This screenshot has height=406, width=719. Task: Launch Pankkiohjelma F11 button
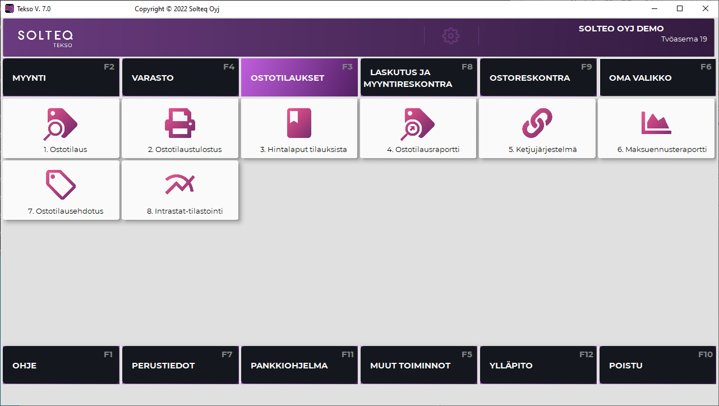coord(299,365)
